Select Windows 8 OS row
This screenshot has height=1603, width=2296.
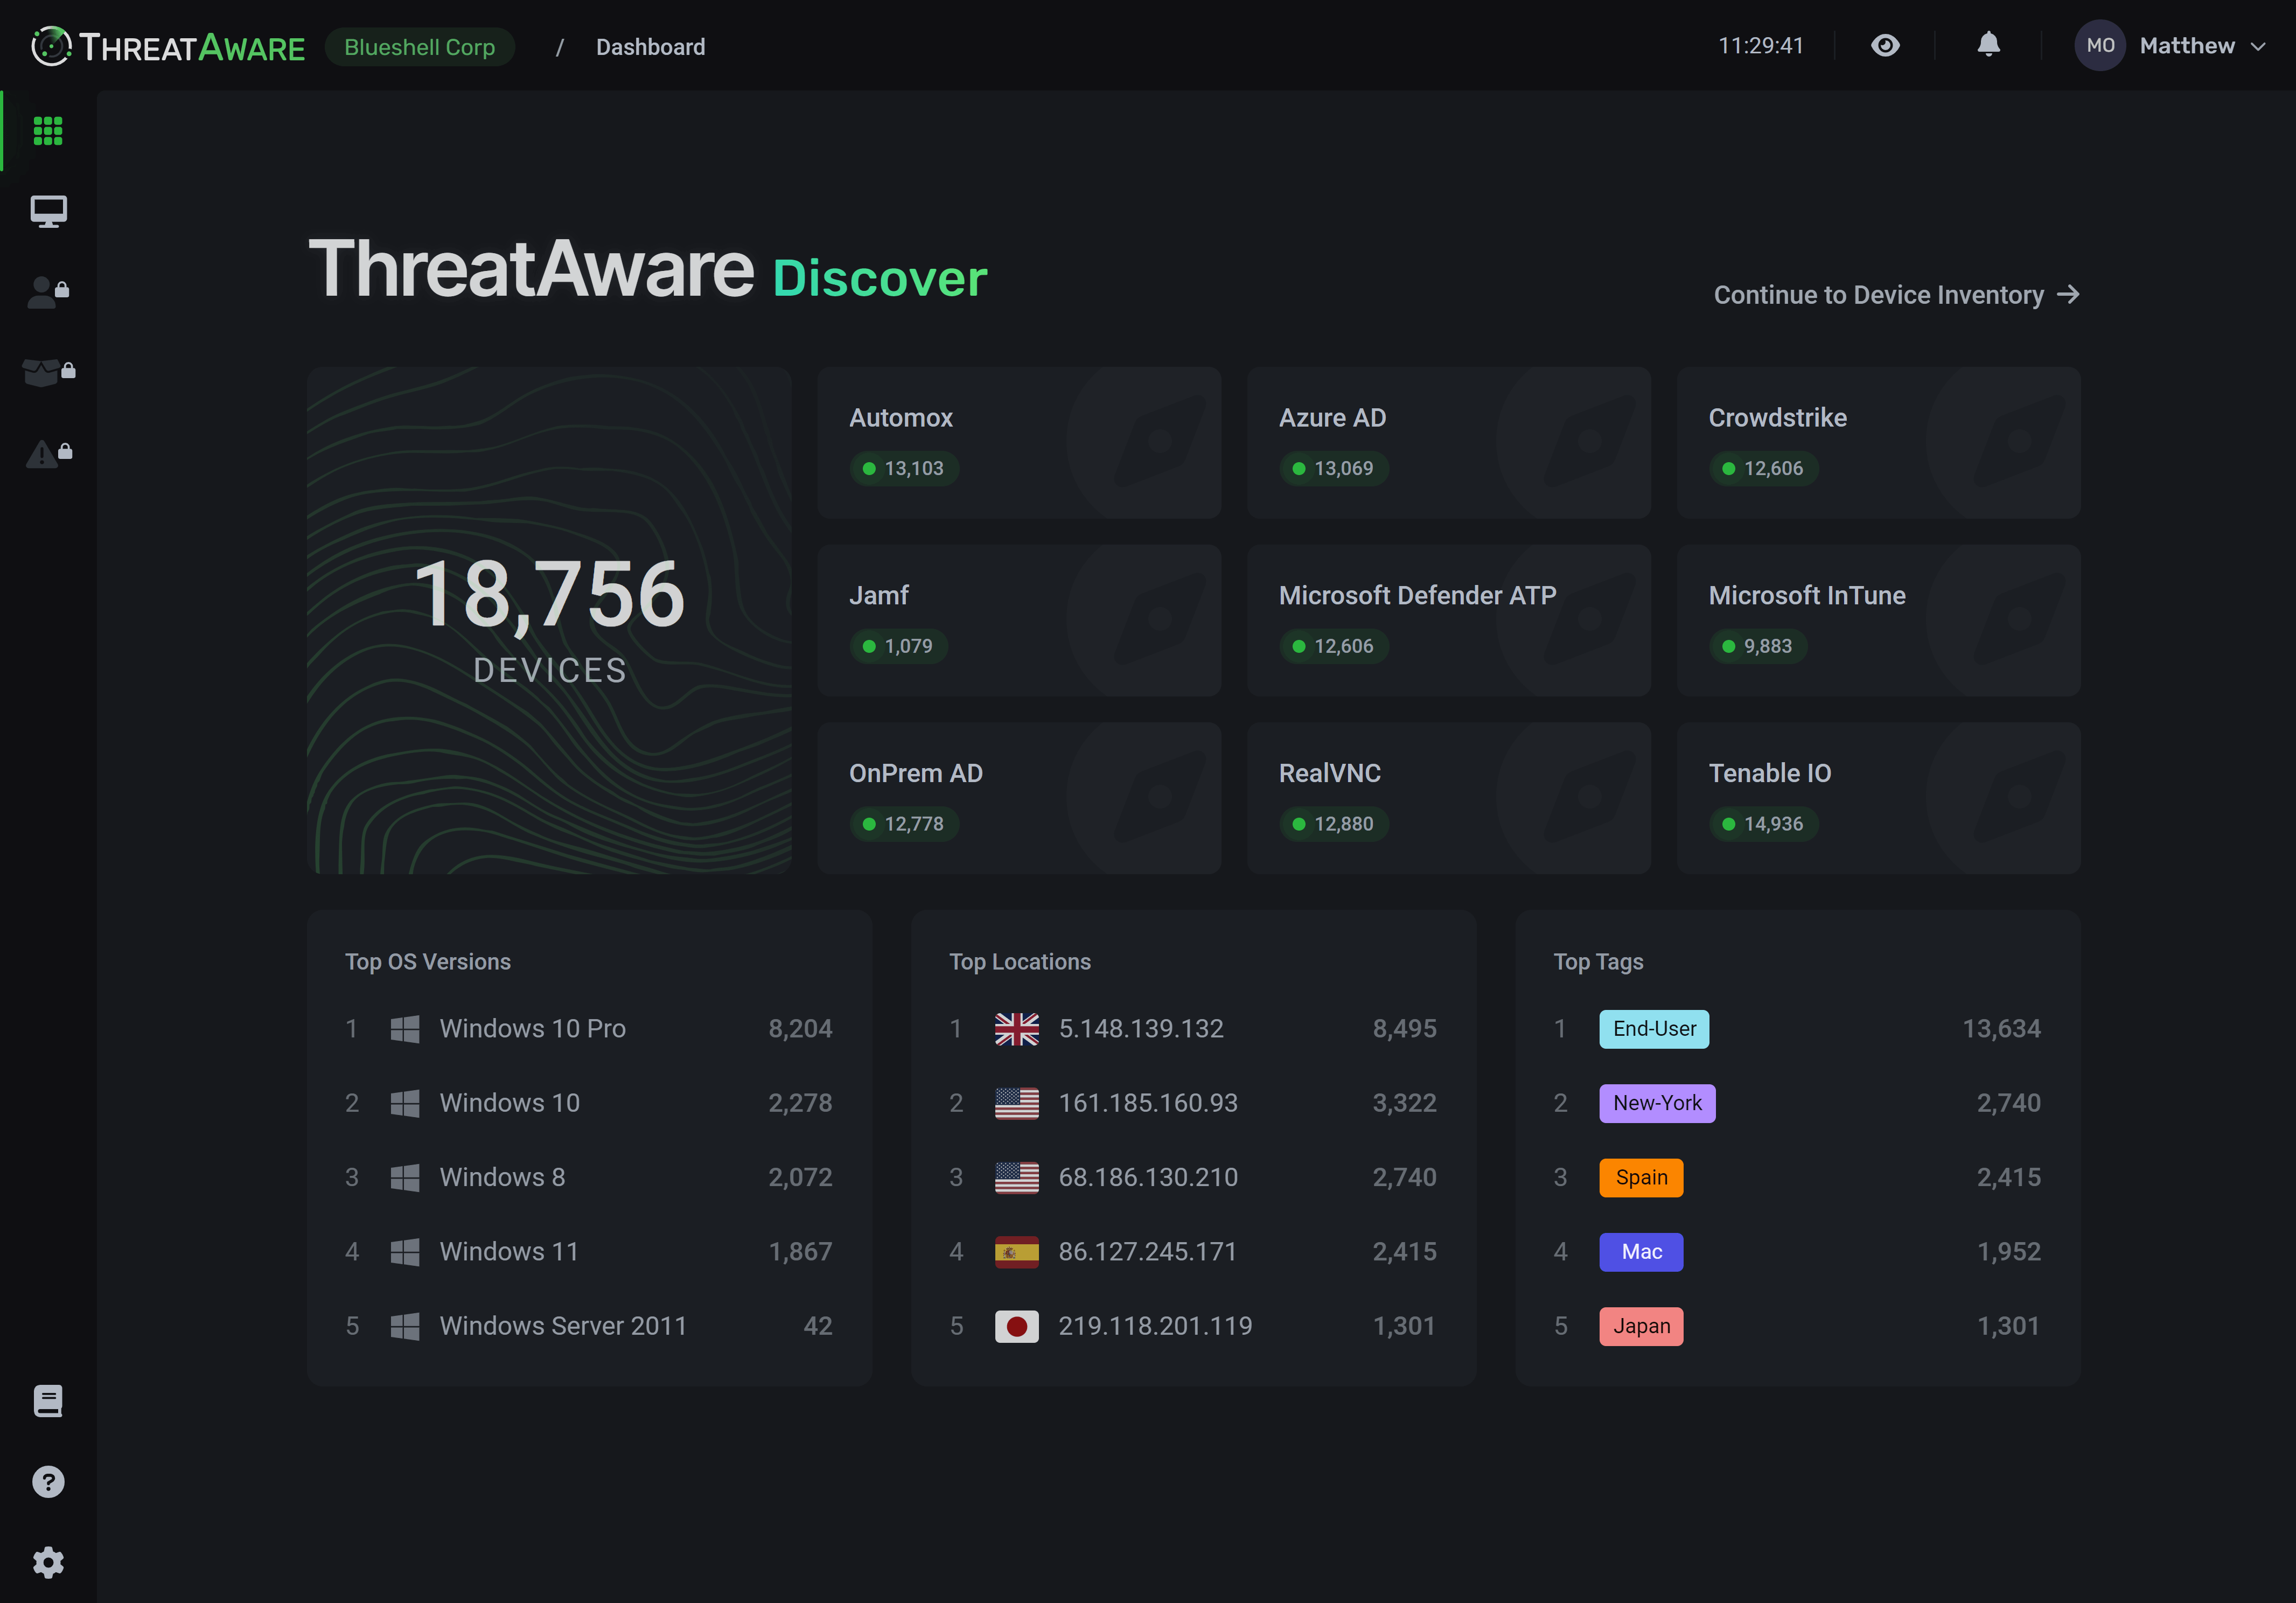(589, 1177)
